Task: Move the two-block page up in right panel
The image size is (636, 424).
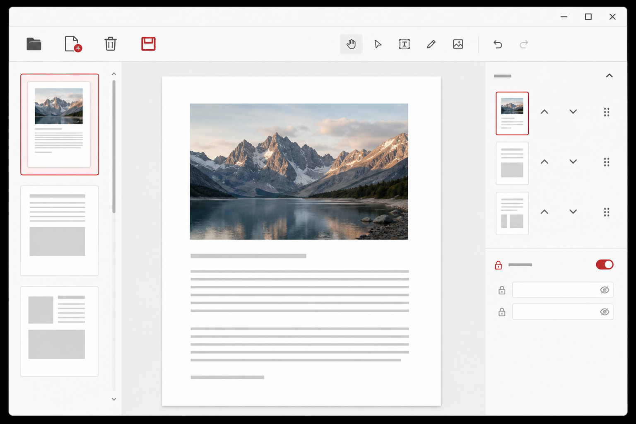Action: pyautogui.click(x=544, y=212)
